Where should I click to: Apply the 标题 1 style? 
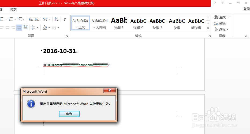point(119,23)
